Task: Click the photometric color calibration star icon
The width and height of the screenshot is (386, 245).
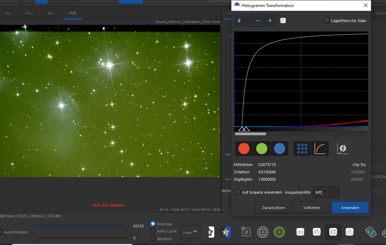Action: click(225, 232)
